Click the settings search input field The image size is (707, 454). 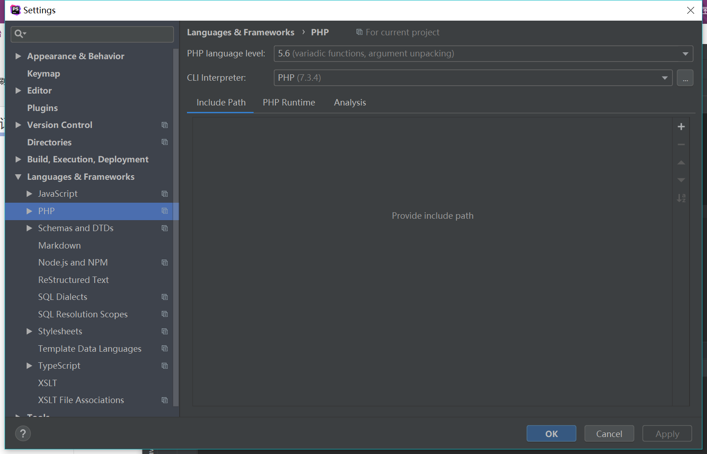pyautogui.click(x=92, y=34)
